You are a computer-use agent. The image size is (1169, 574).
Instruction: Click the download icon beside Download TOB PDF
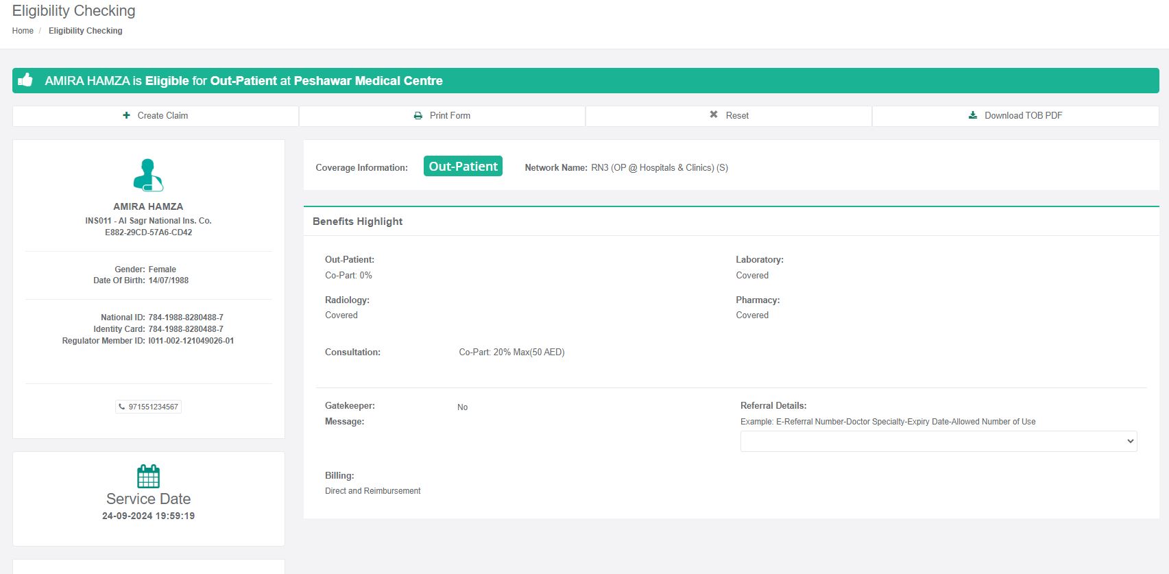[973, 115]
